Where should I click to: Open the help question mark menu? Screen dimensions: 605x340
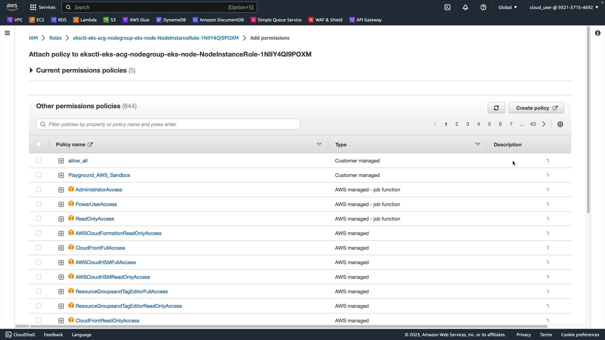click(483, 7)
